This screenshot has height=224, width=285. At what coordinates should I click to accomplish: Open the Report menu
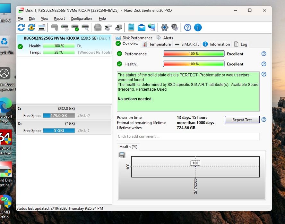59,19
